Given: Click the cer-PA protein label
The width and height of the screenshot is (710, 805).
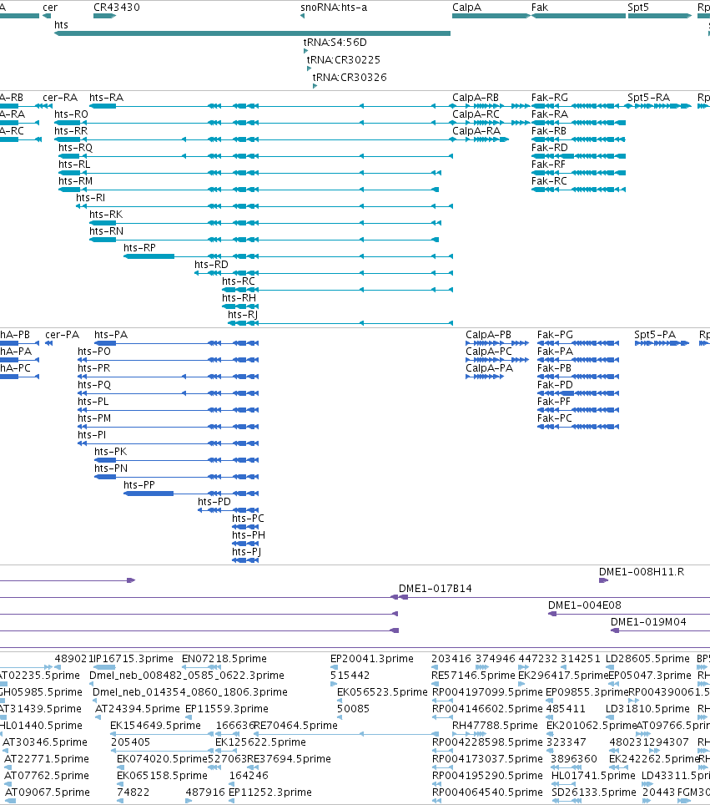Looking at the screenshot, I should tap(62, 335).
